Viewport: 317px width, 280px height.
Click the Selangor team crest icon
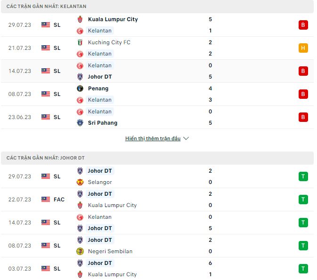(x=80, y=182)
